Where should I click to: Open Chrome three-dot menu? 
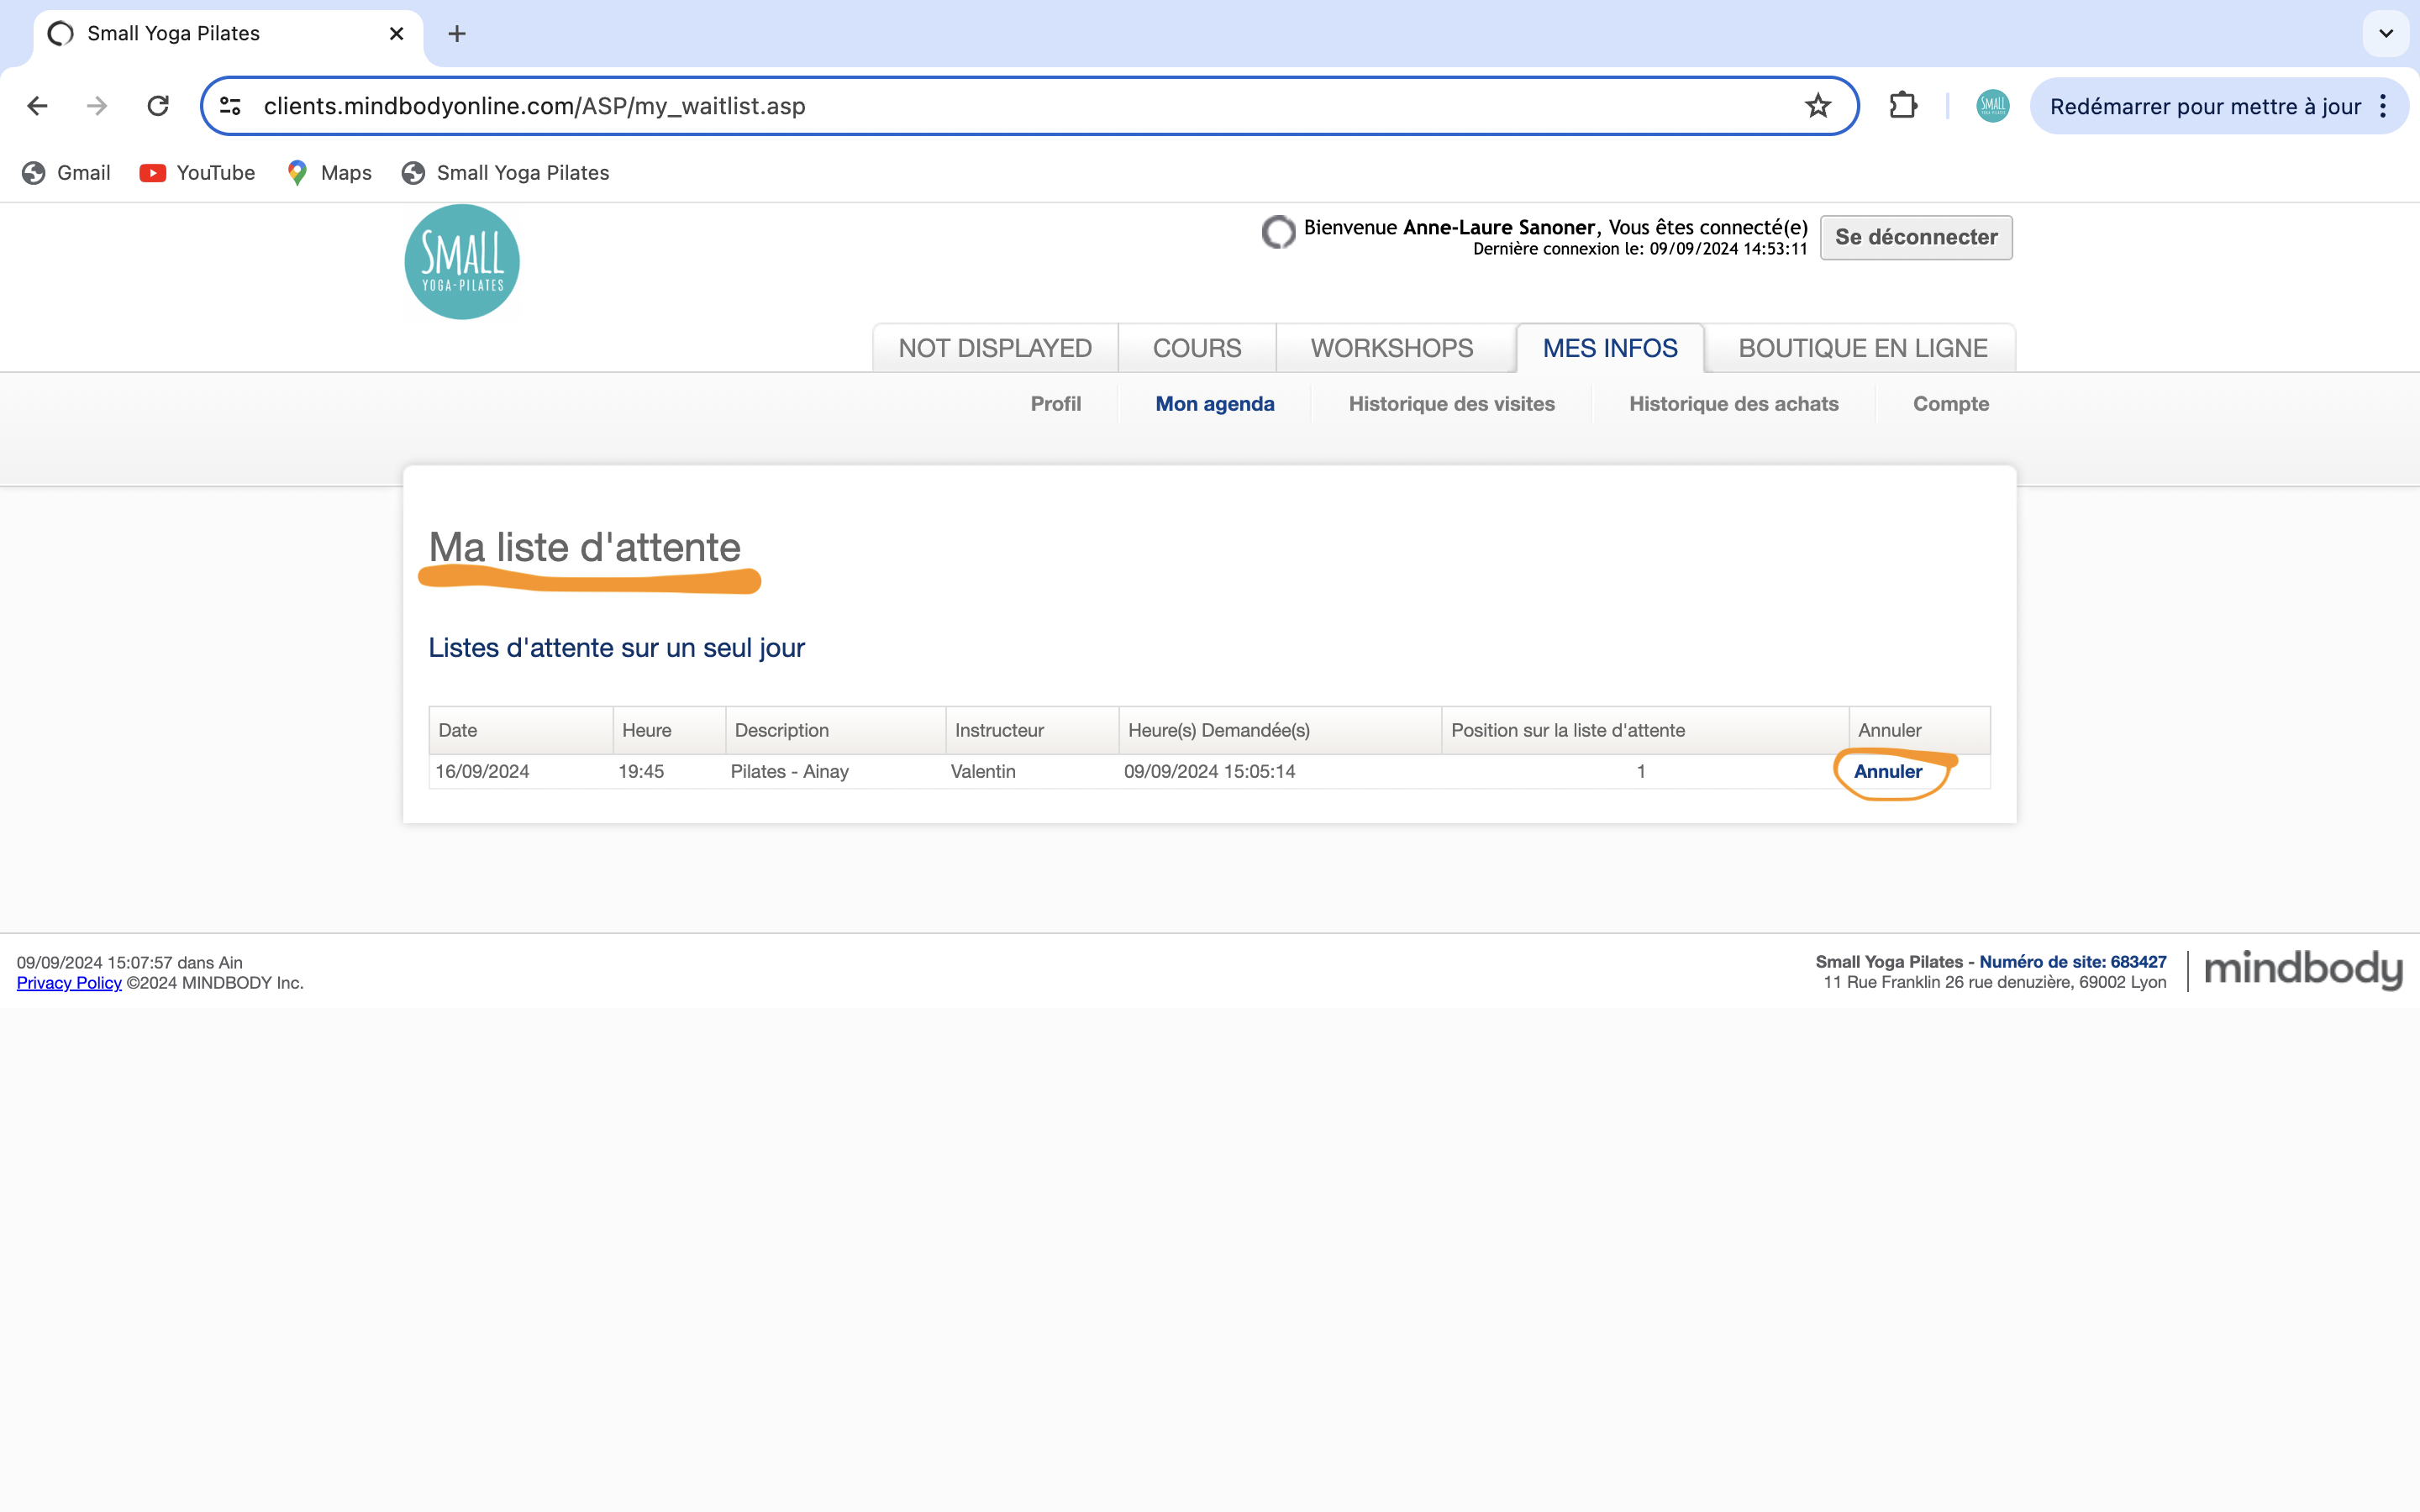click(2383, 106)
